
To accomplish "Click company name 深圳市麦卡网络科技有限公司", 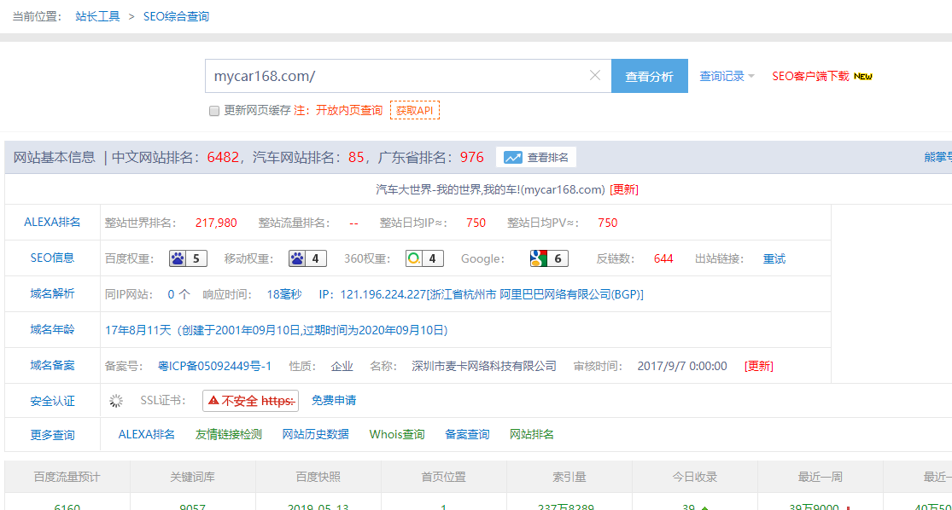I will point(484,366).
